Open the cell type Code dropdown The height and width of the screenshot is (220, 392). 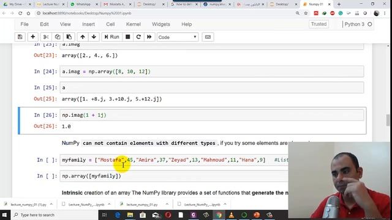[178, 37]
